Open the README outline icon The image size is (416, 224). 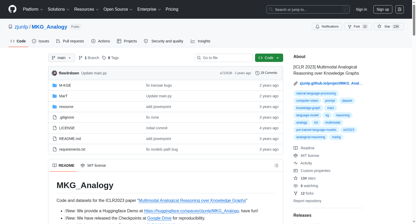click(276, 165)
